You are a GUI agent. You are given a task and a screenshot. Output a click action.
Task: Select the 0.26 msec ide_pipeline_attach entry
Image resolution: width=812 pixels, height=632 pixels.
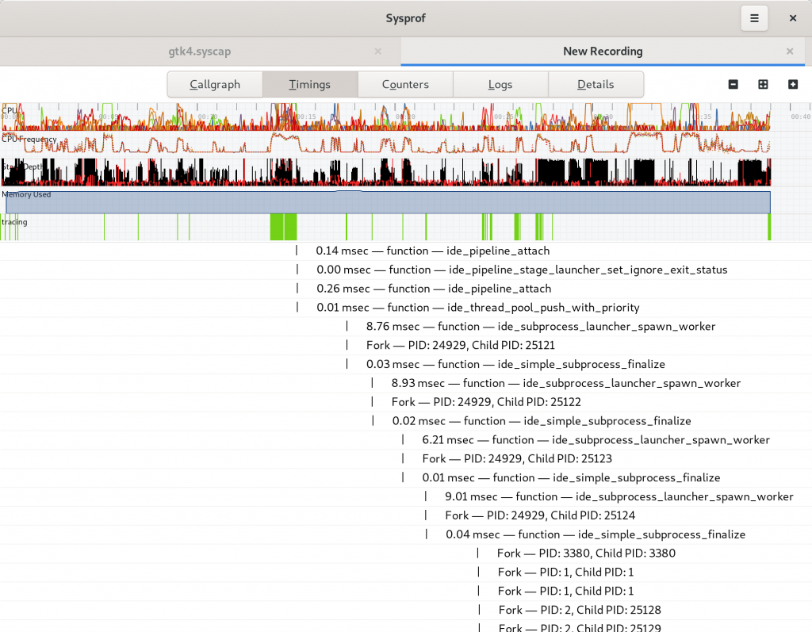click(406, 289)
